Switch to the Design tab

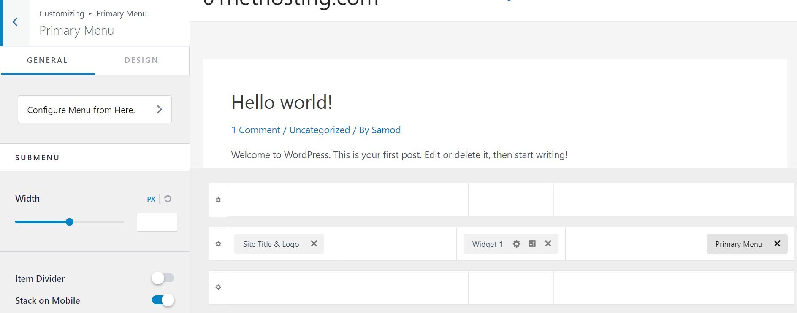[141, 60]
